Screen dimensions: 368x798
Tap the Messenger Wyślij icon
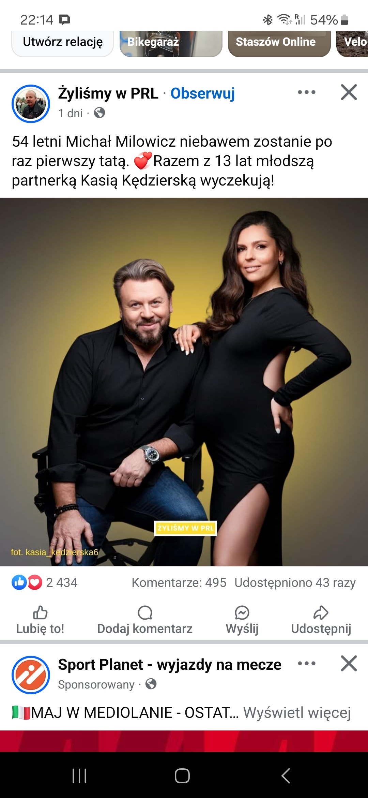(x=242, y=612)
